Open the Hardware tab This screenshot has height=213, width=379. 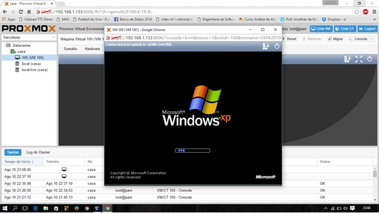tap(92, 49)
